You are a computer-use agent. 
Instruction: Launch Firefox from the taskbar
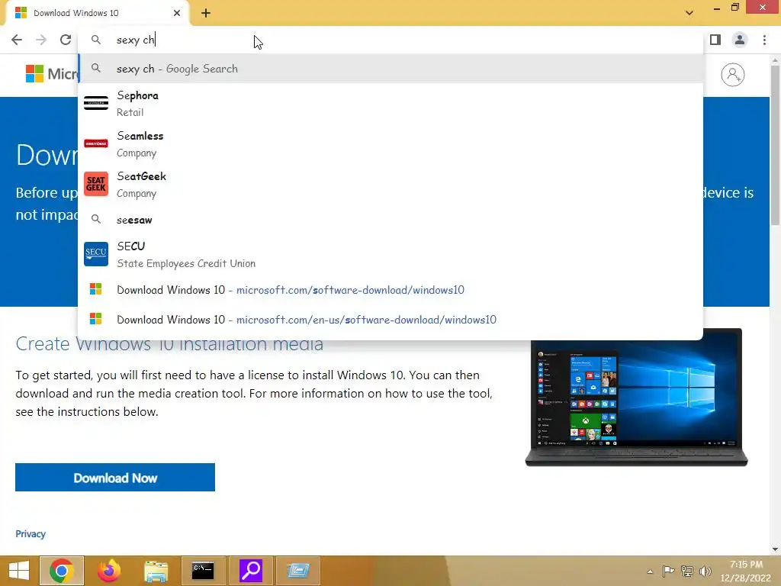point(108,571)
